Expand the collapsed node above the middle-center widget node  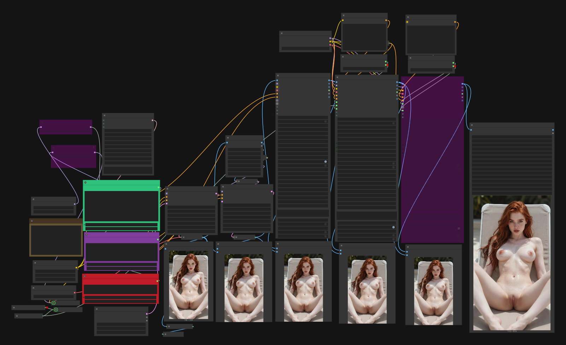point(247,182)
